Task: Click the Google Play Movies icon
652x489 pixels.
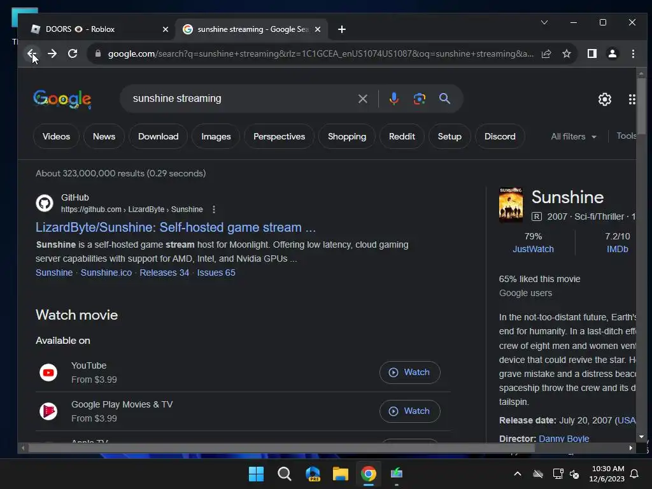Action: pos(48,411)
